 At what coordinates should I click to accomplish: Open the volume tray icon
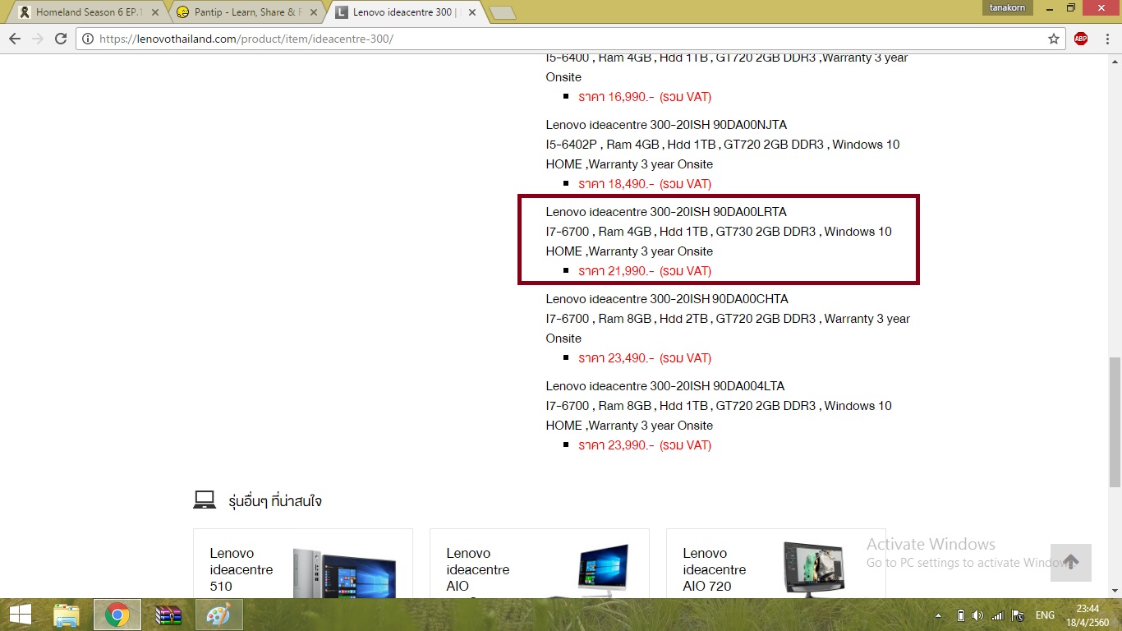click(978, 615)
